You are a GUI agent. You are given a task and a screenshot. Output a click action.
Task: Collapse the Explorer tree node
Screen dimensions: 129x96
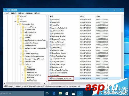tap(20, 64)
